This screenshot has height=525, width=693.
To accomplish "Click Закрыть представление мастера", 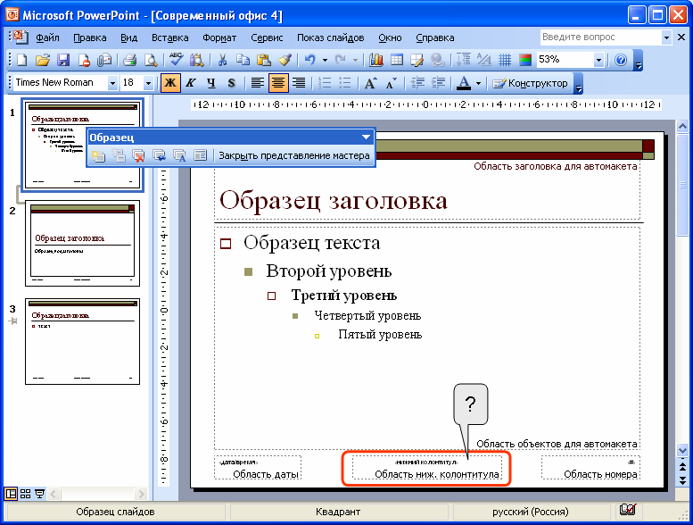I will (x=294, y=155).
